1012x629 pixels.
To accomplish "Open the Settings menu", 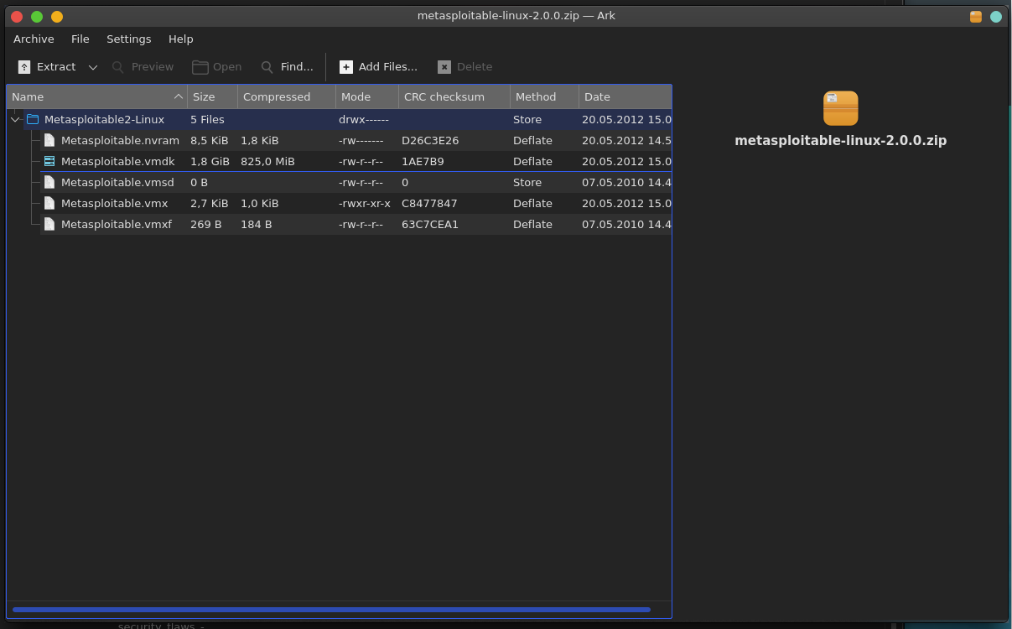I will pos(129,39).
